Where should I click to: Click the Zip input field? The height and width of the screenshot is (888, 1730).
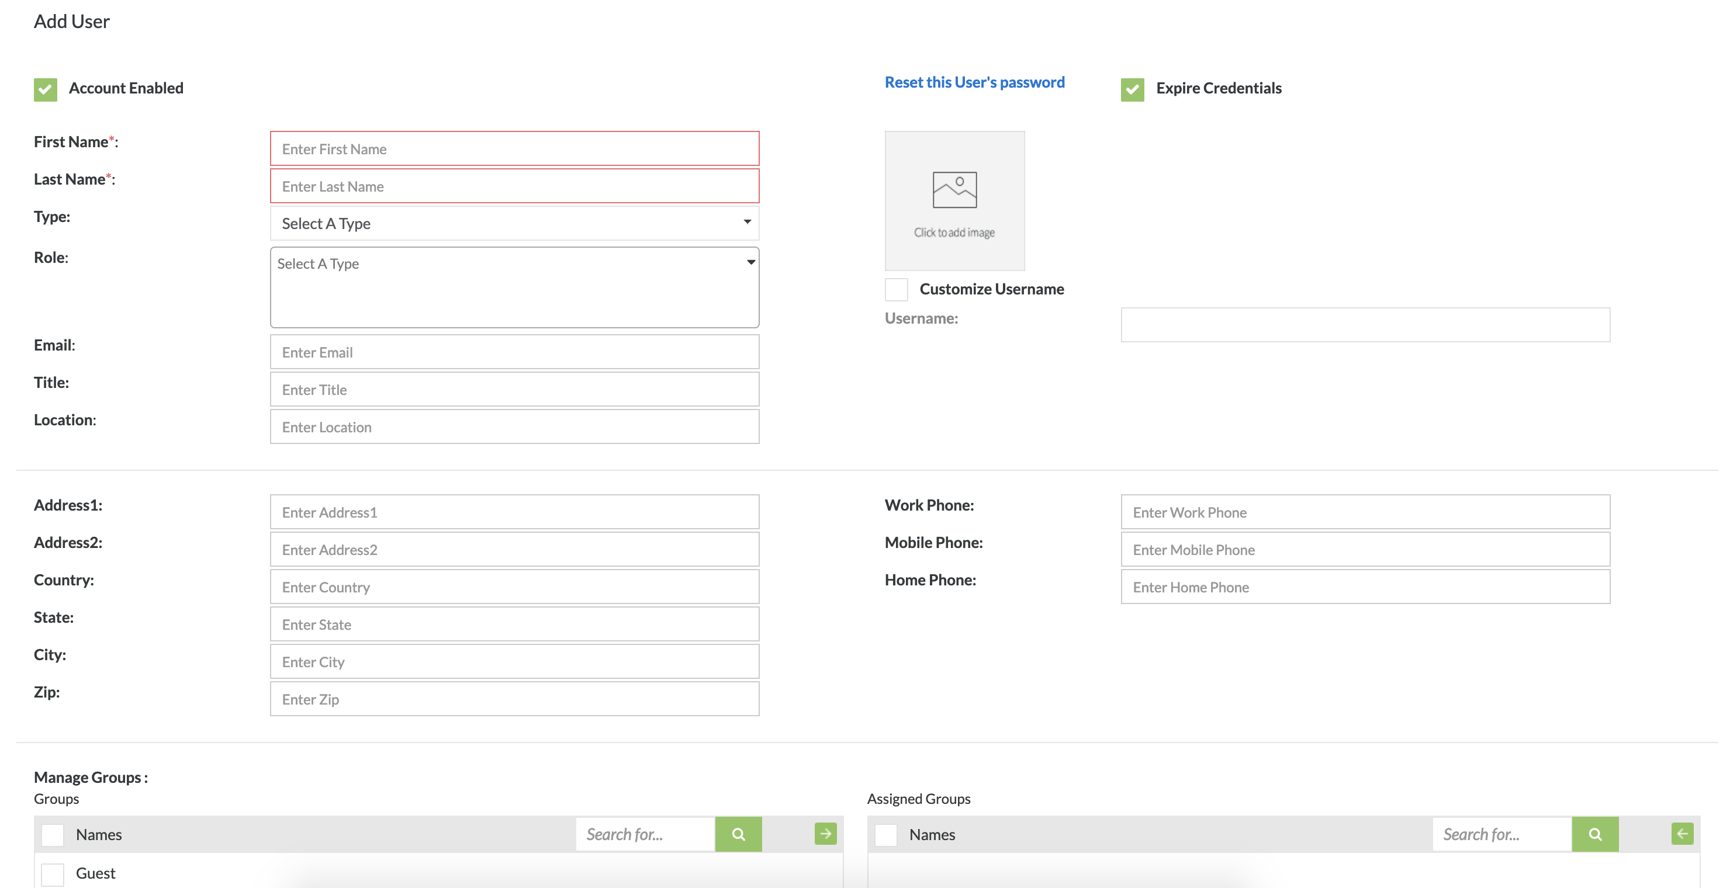coord(514,699)
